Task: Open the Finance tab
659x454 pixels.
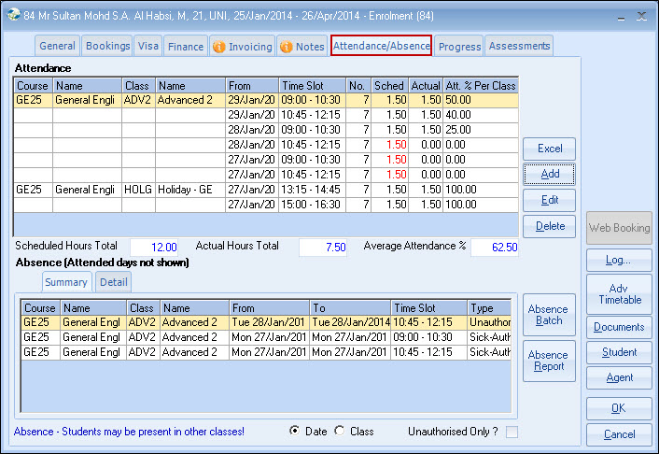Action: click(186, 46)
